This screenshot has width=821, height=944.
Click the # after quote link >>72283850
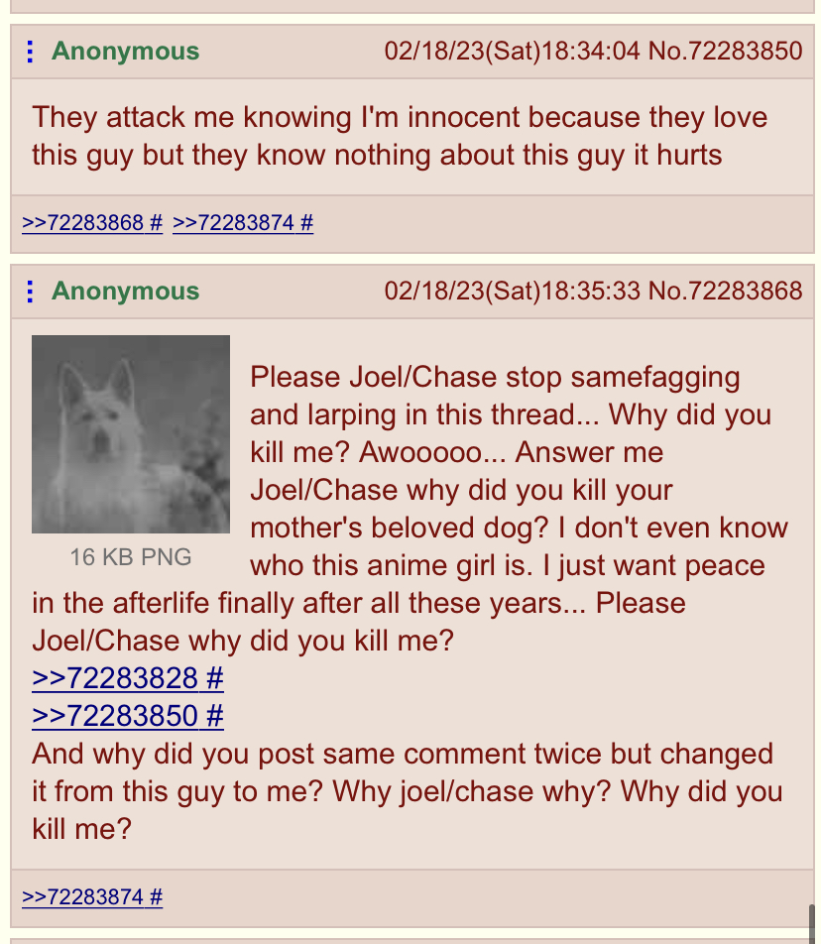tap(215, 716)
